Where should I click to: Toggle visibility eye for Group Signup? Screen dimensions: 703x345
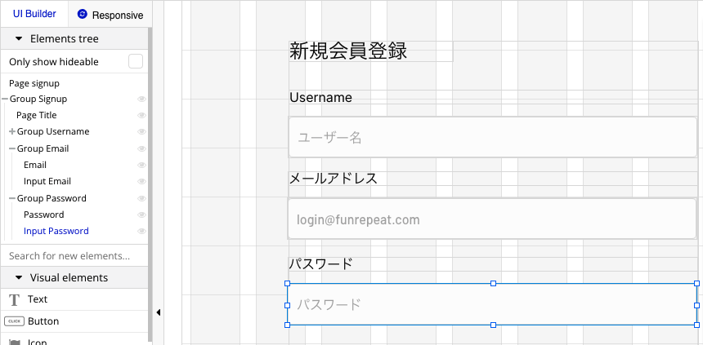tap(141, 99)
